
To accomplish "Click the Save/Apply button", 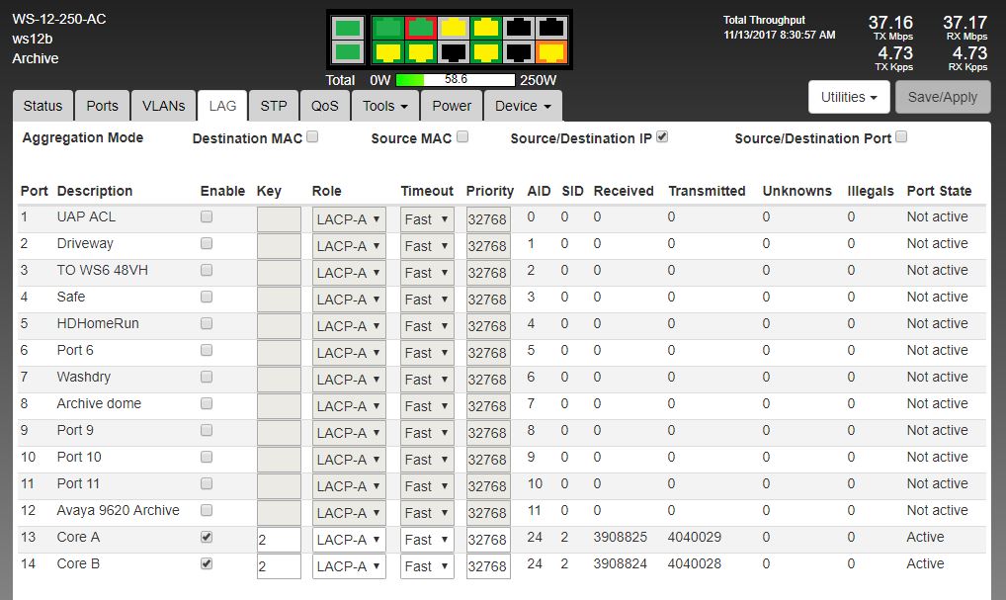I will tap(942, 97).
